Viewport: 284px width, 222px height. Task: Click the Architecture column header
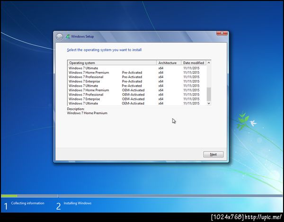coord(169,63)
